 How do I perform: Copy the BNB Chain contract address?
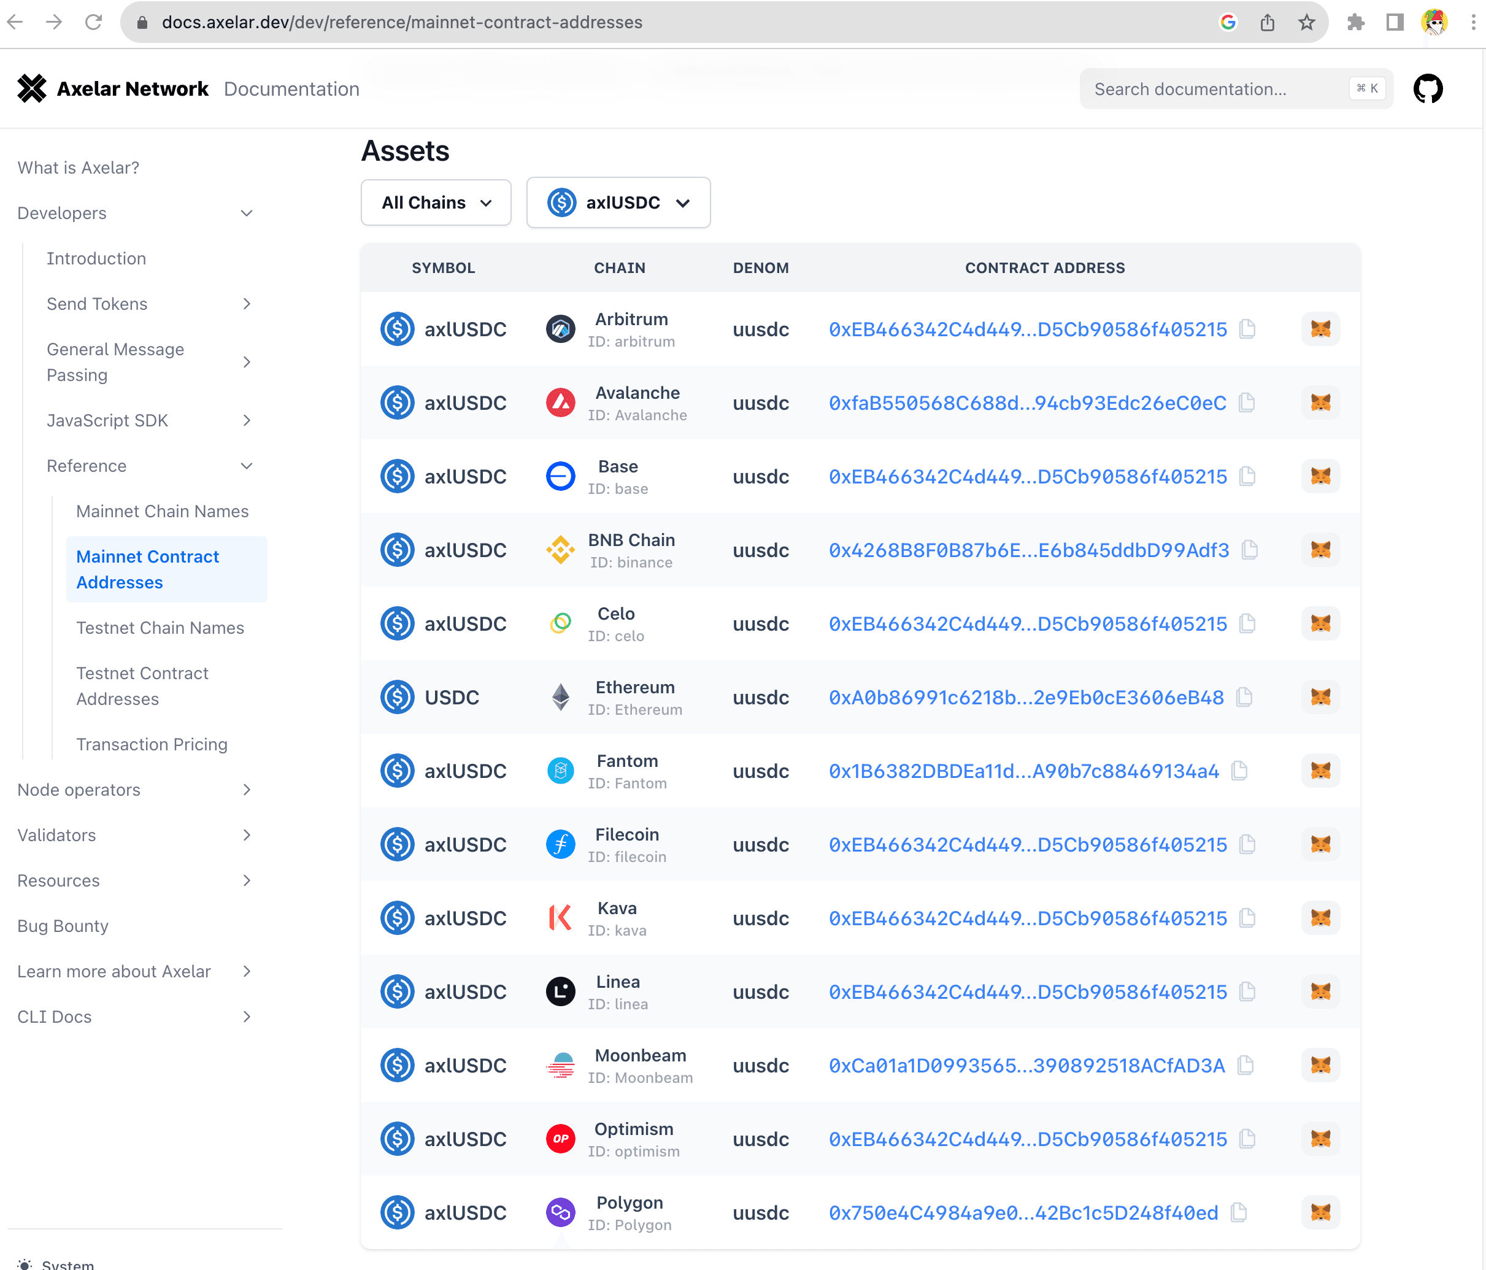1249,550
